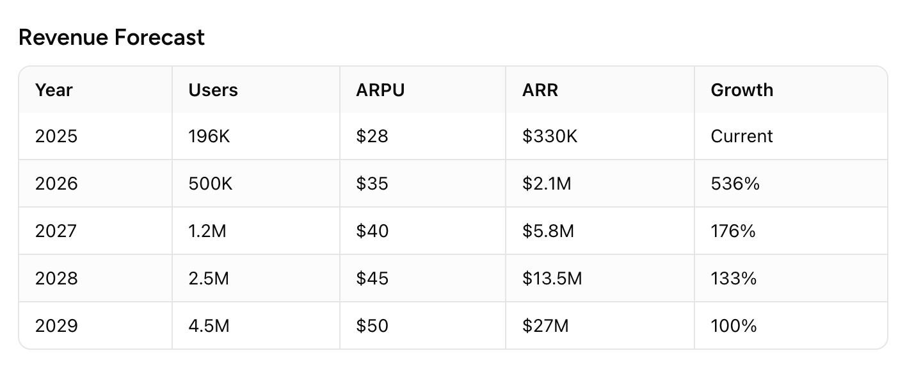The image size is (914, 378).
Task: Select the 196K users cell
Action: tap(210, 136)
